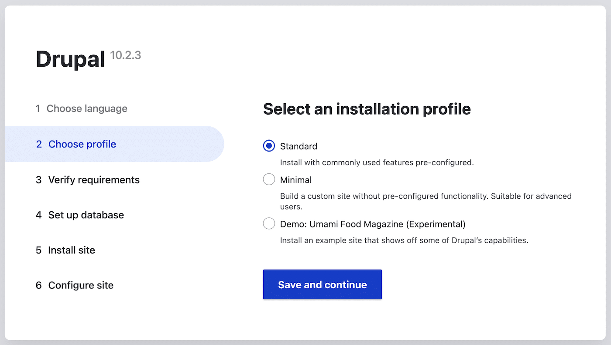The height and width of the screenshot is (345, 611).
Task: Click the highlighted Choose profile step
Action: point(82,144)
